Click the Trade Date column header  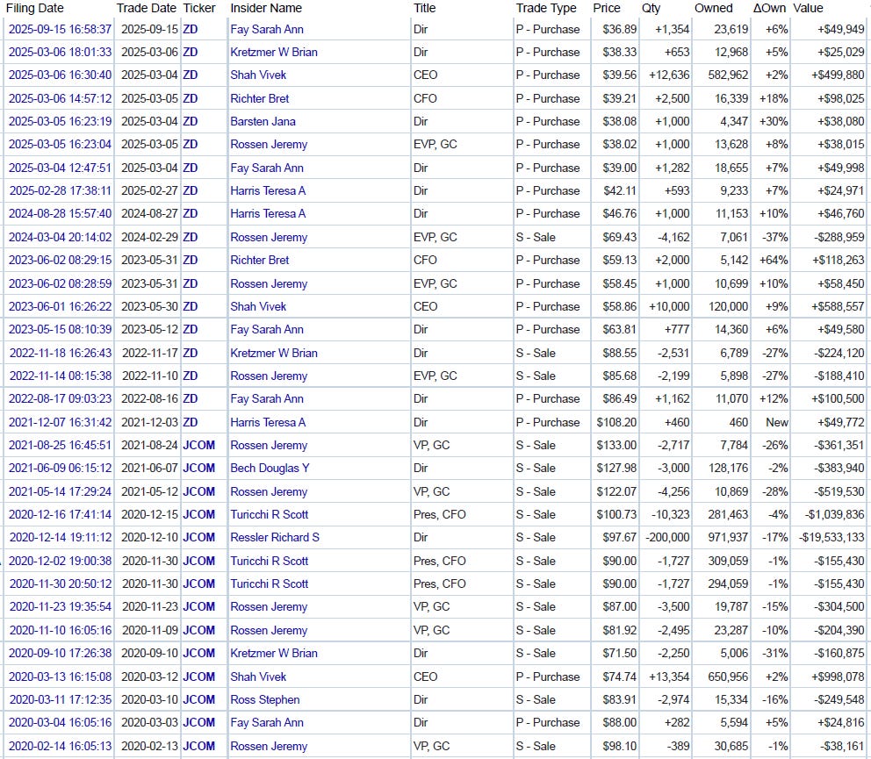(x=146, y=8)
